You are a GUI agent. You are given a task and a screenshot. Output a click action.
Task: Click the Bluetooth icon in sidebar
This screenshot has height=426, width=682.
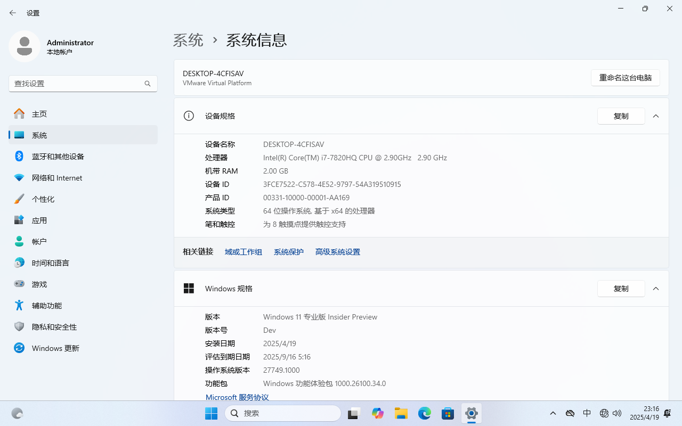click(x=19, y=157)
